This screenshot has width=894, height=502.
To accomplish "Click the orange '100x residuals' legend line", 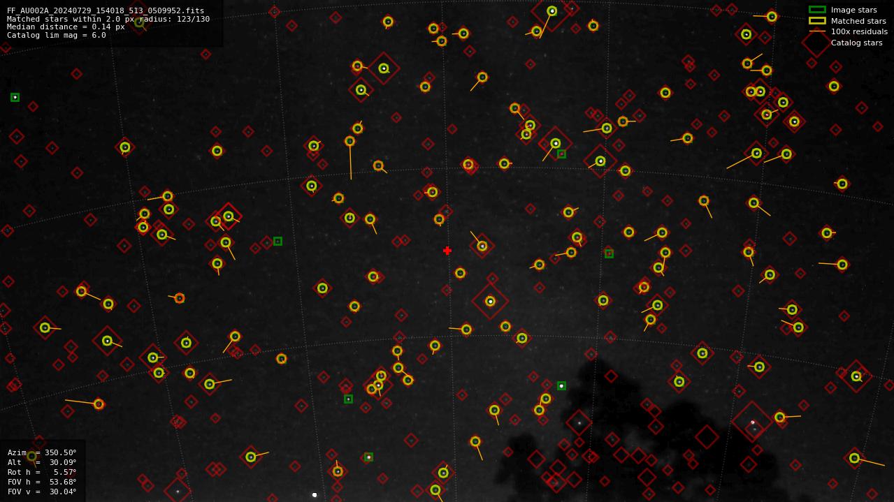I will click(x=817, y=31).
